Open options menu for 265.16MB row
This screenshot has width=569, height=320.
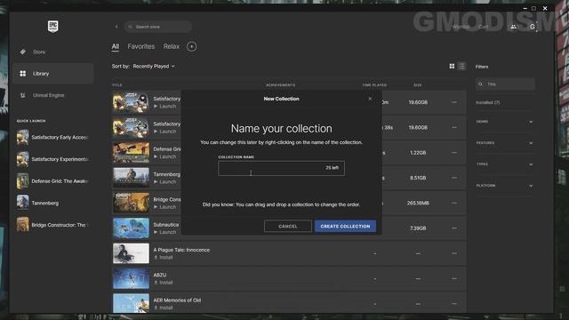point(454,204)
